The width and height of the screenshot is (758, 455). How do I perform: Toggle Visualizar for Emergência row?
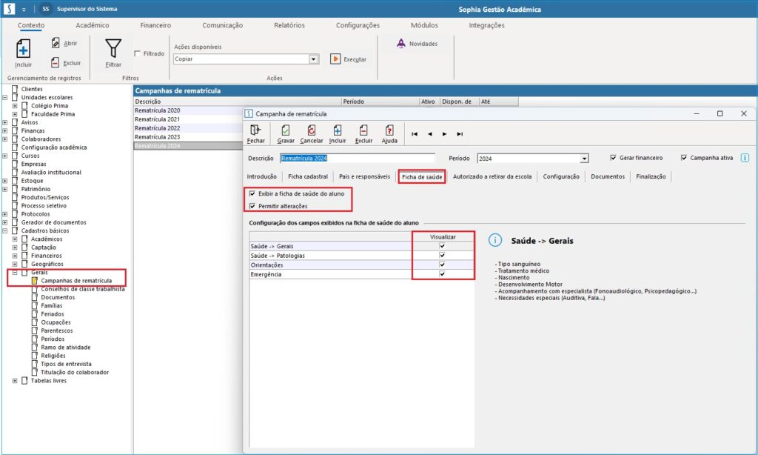(442, 274)
